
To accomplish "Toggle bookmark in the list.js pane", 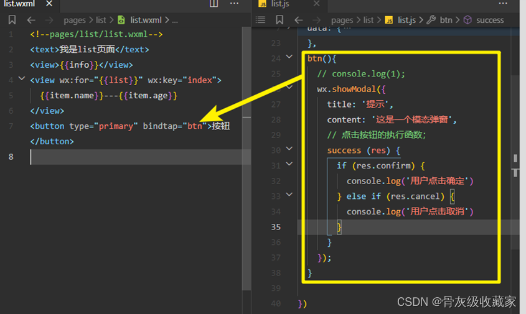I will tap(279, 20).
